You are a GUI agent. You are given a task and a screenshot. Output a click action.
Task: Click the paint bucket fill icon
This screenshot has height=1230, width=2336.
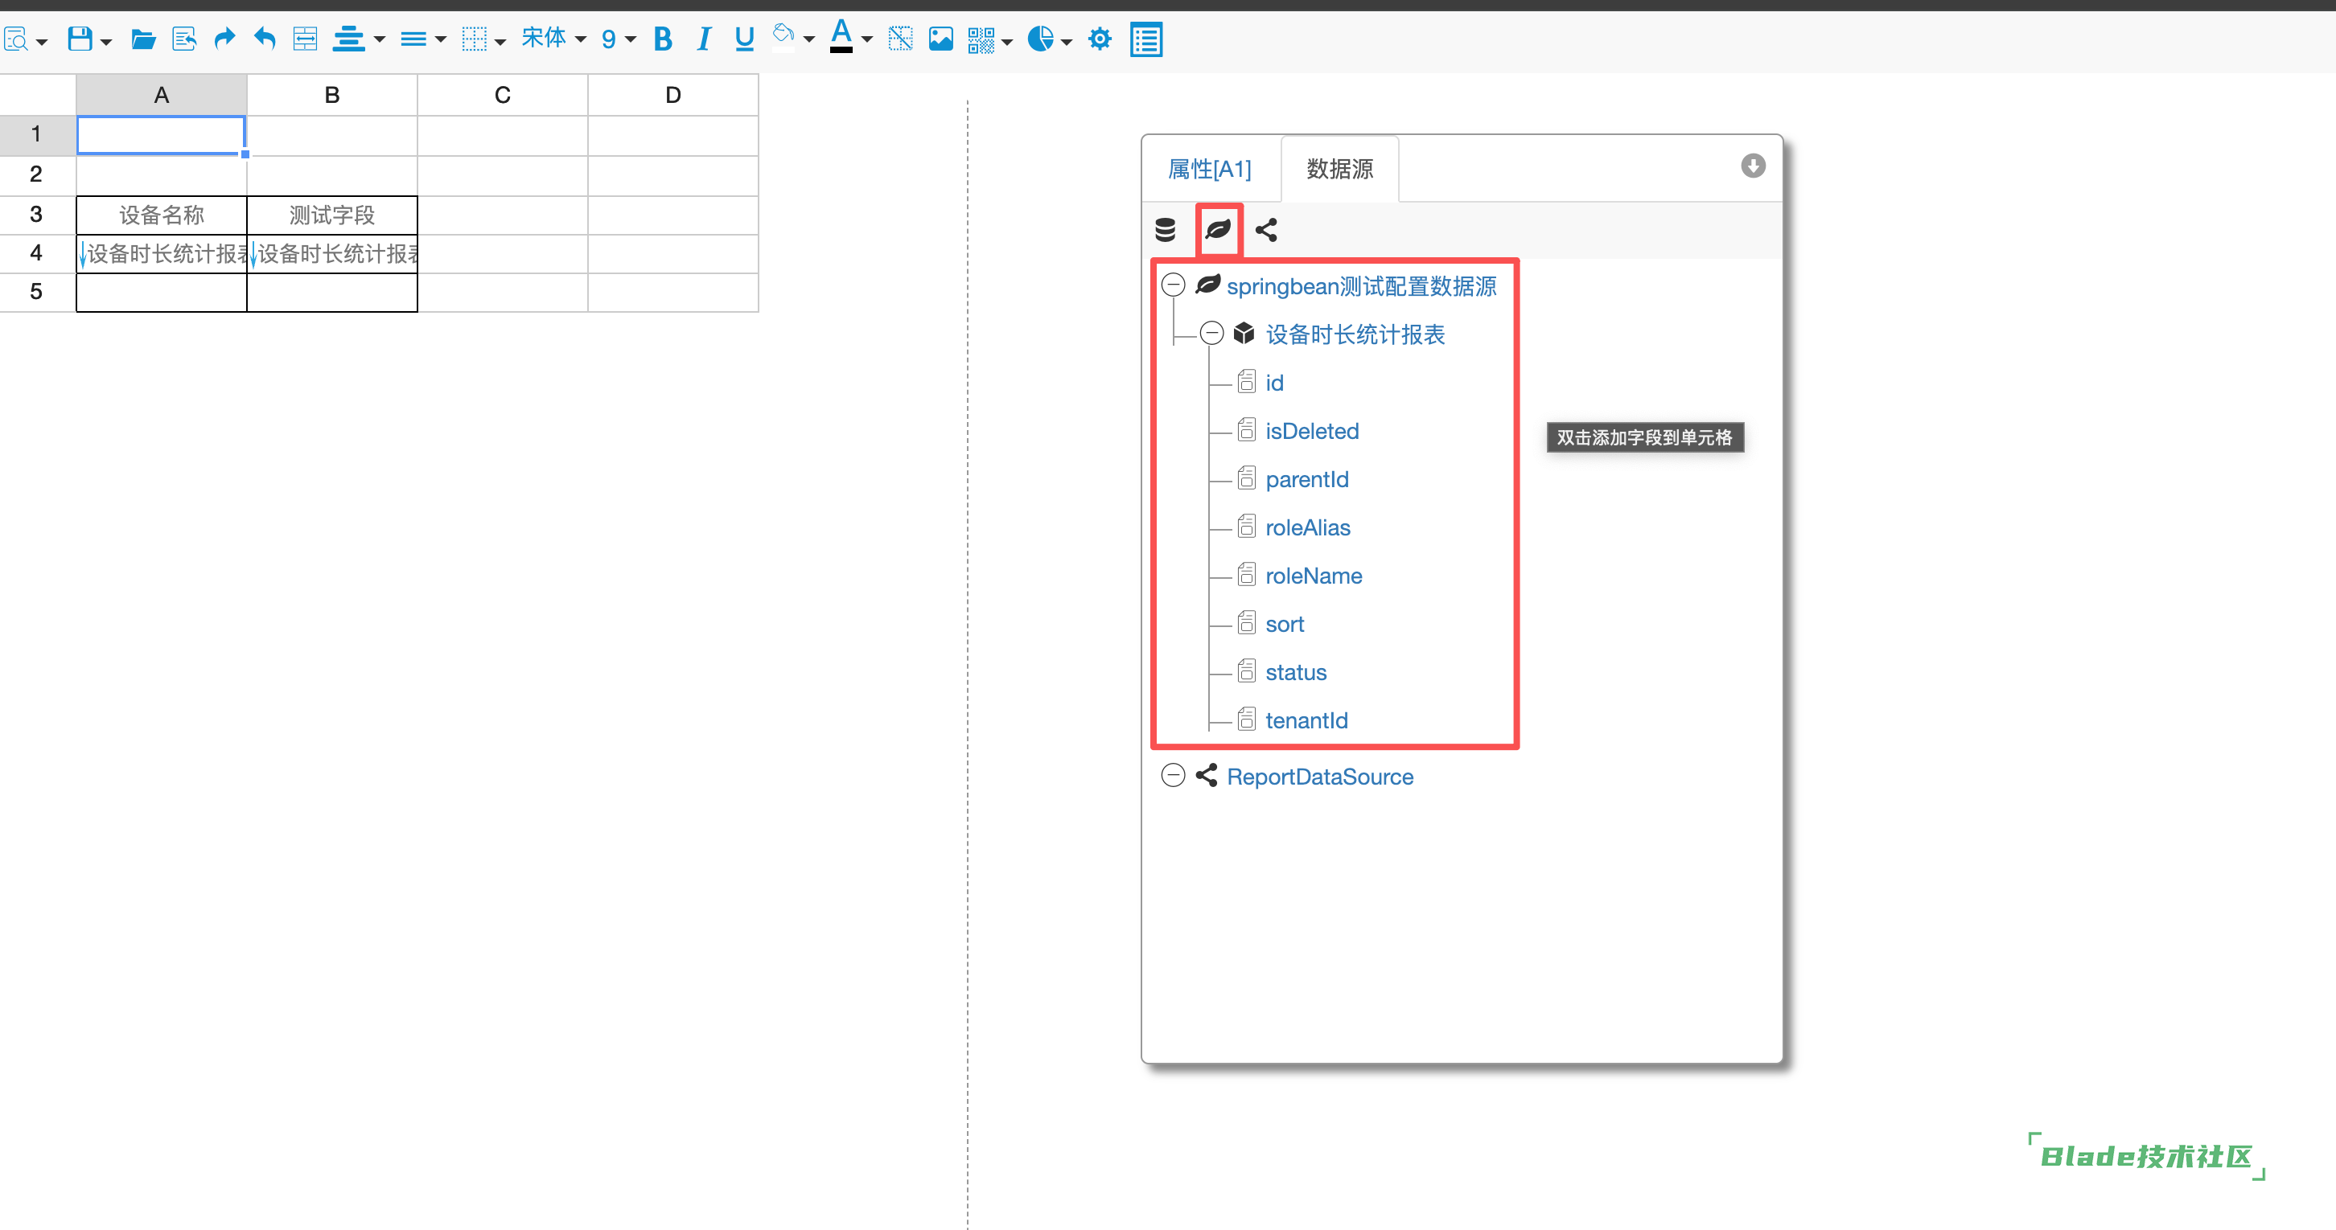(783, 36)
